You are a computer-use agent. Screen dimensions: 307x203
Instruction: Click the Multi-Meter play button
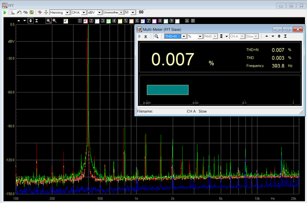coord(140,36)
